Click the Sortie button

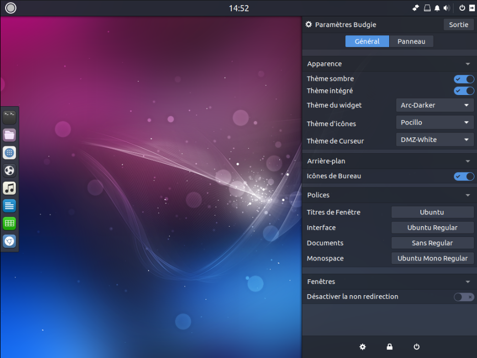pyautogui.click(x=458, y=25)
